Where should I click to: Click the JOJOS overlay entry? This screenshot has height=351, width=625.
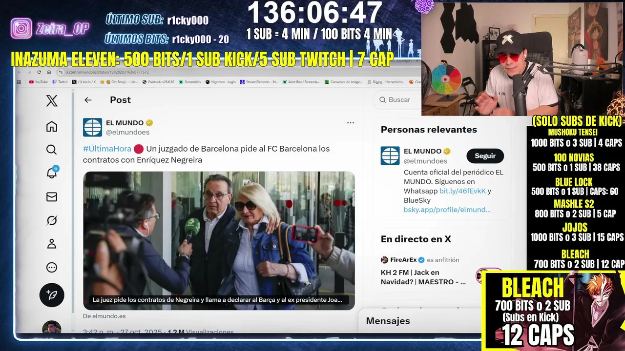(577, 233)
